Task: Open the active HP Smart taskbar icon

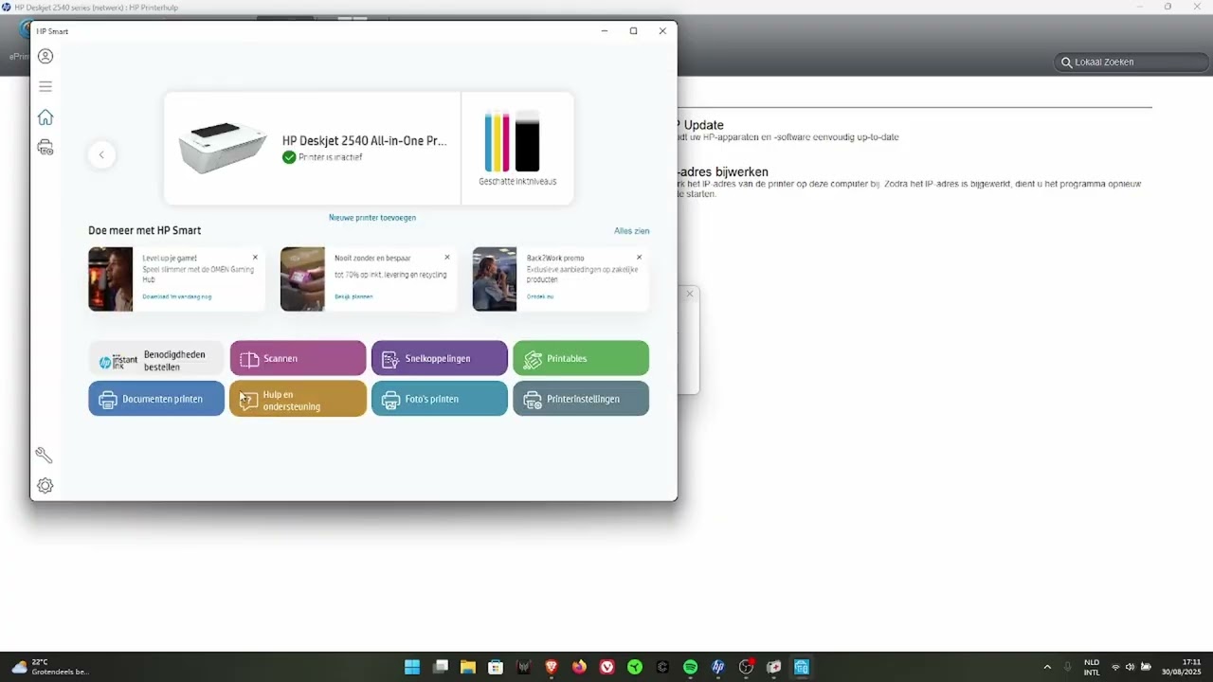Action: point(802,667)
